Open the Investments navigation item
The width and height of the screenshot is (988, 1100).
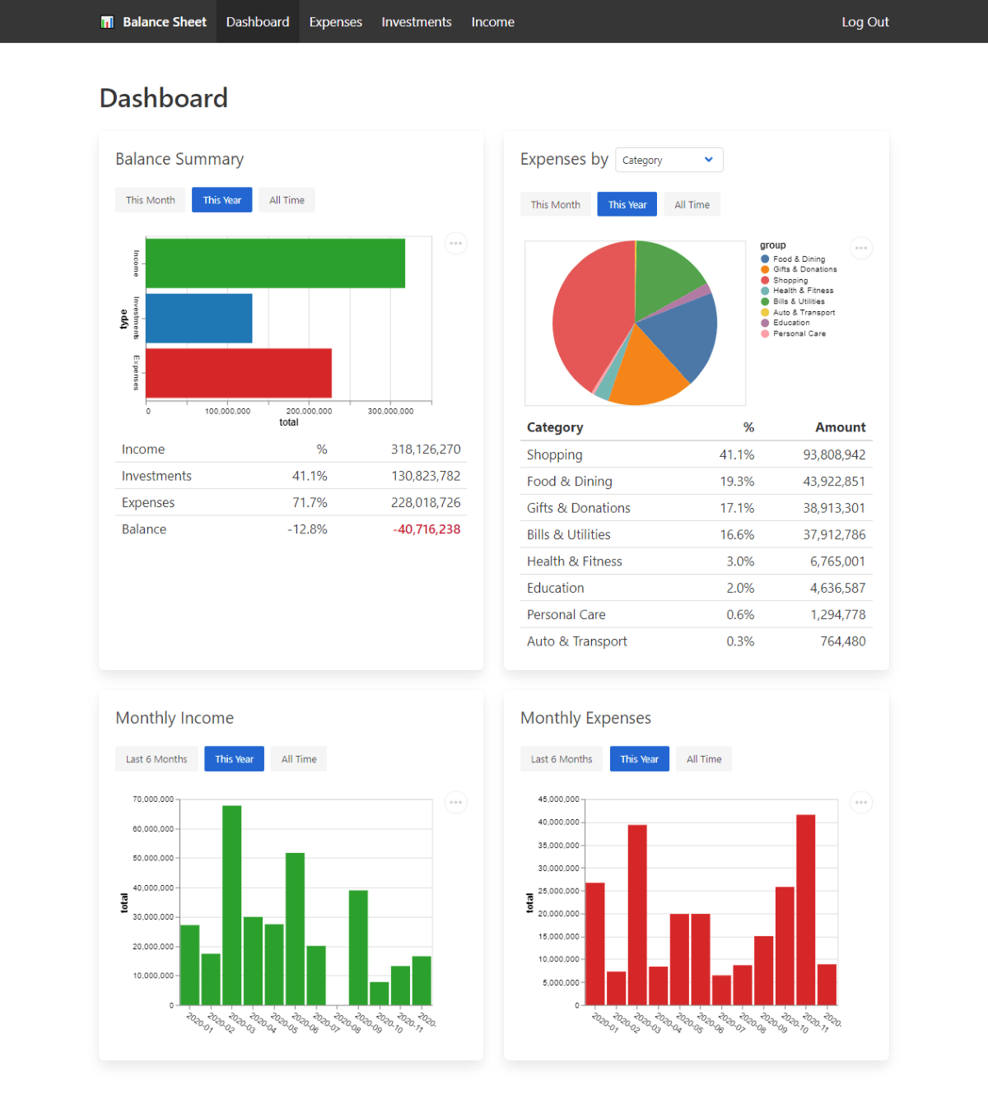[x=416, y=22]
